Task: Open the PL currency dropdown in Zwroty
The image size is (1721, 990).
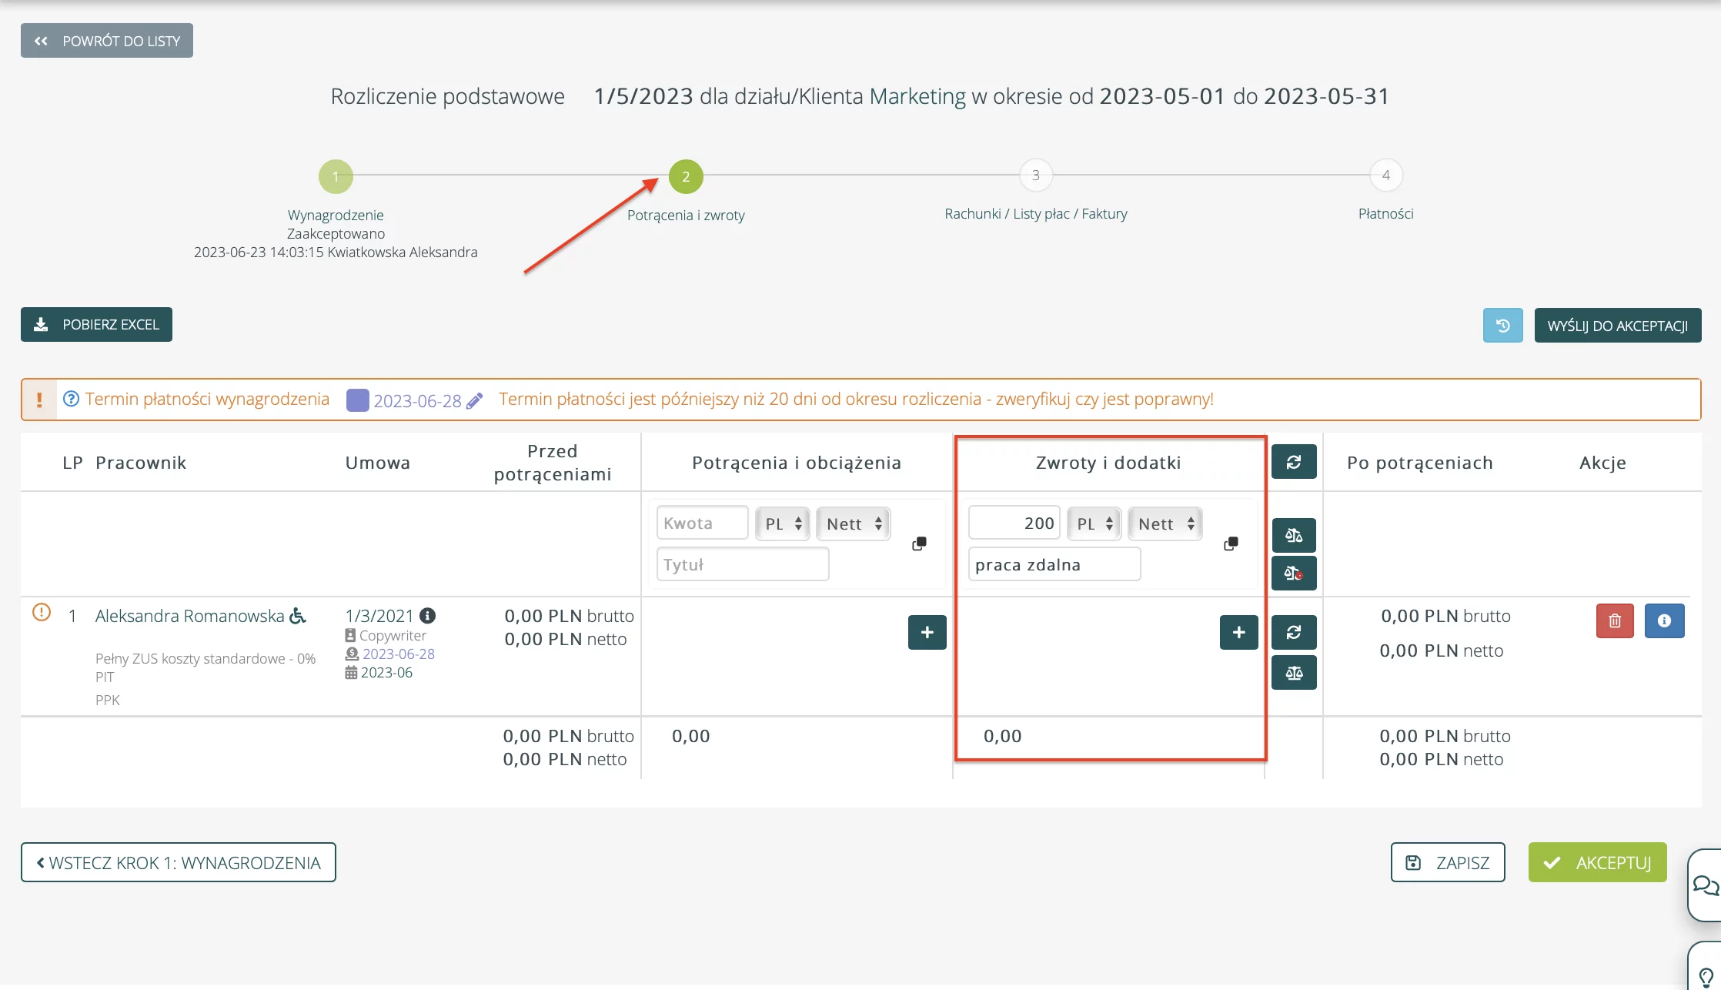Action: (x=1094, y=523)
